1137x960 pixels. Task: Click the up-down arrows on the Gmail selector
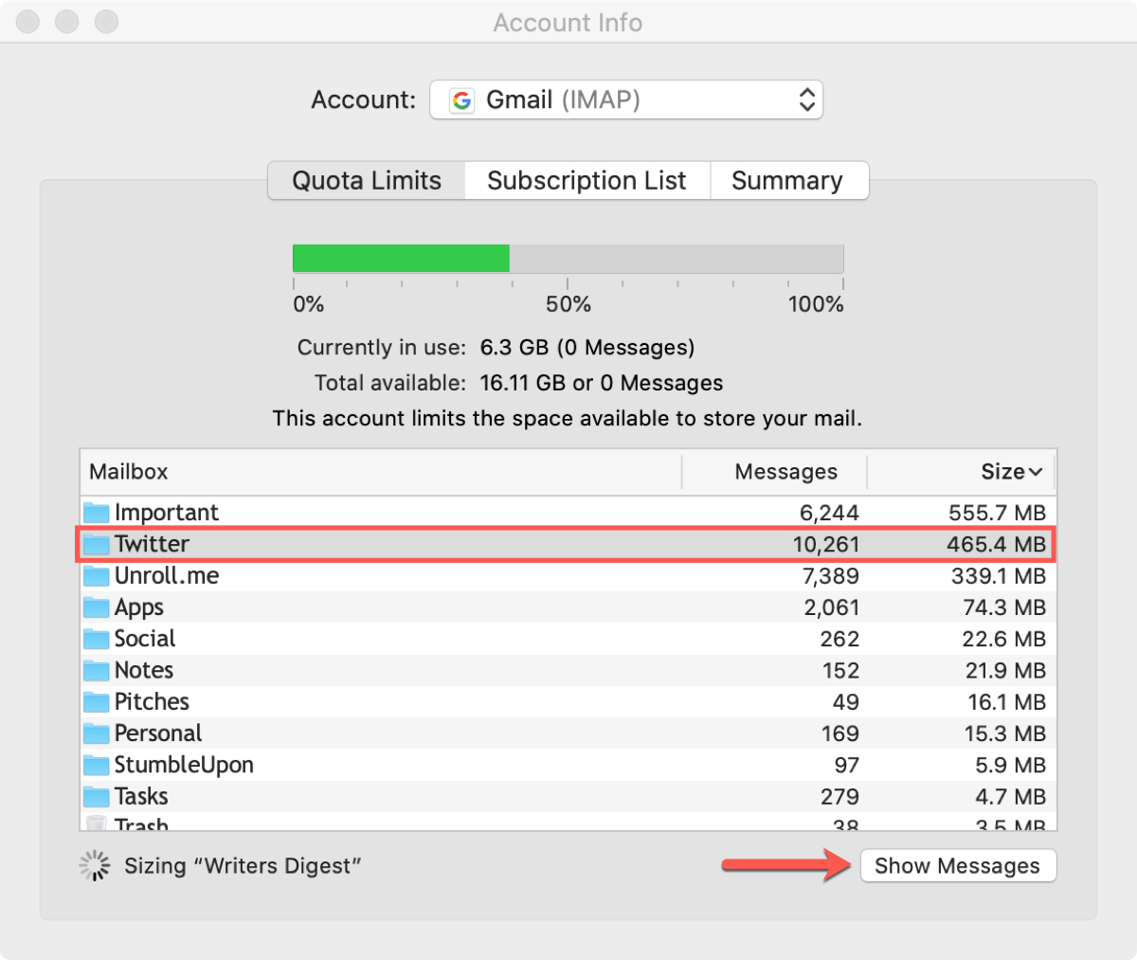coord(806,100)
